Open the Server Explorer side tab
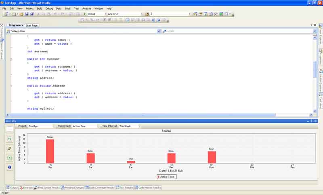Viewport: 323px width, 195px height. 2,49
